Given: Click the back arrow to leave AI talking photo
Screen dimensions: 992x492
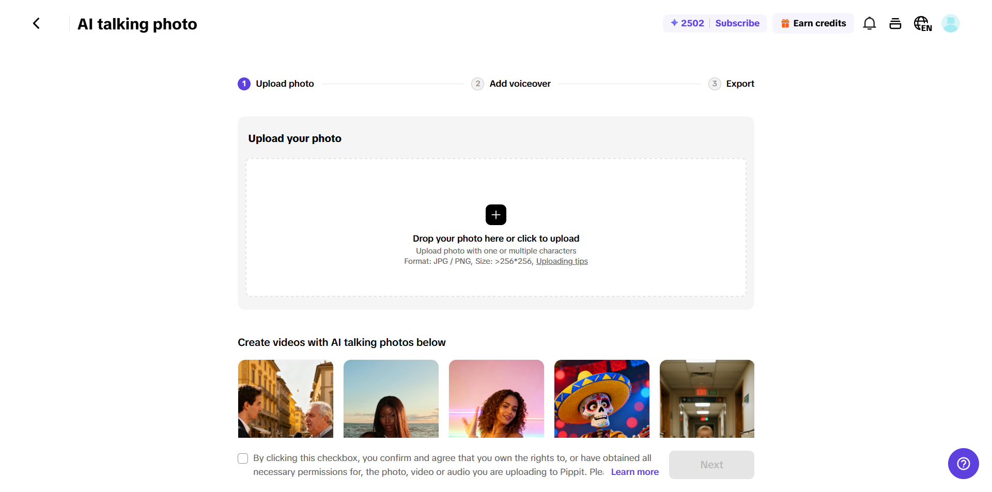Looking at the screenshot, I should pos(36,23).
